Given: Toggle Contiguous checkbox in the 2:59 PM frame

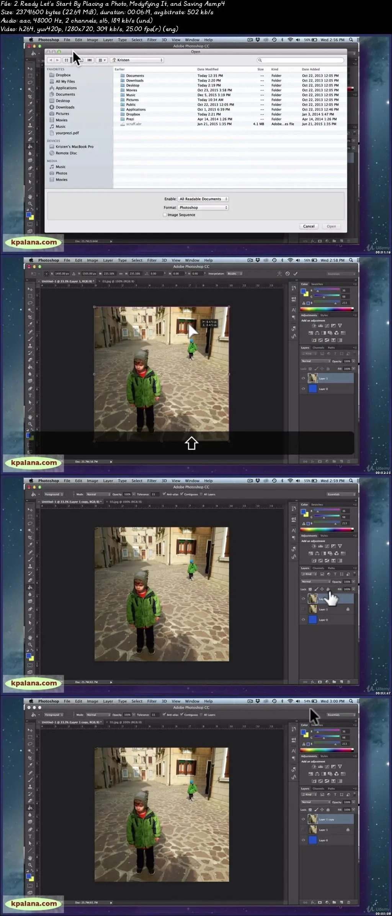Looking at the screenshot, I should [x=182, y=494].
